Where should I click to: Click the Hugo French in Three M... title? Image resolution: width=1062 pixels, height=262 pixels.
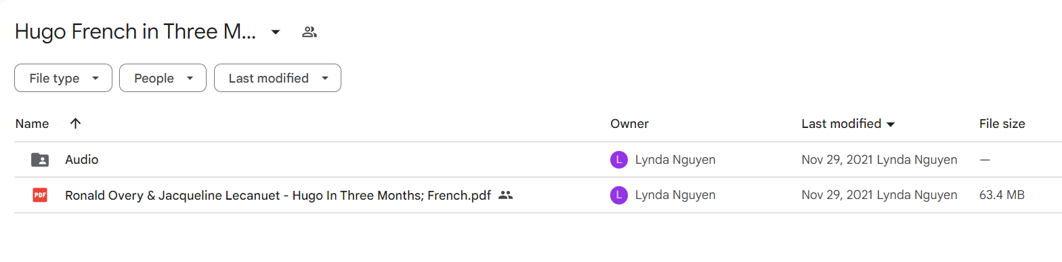pyautogui.click(x=135, y=32)
